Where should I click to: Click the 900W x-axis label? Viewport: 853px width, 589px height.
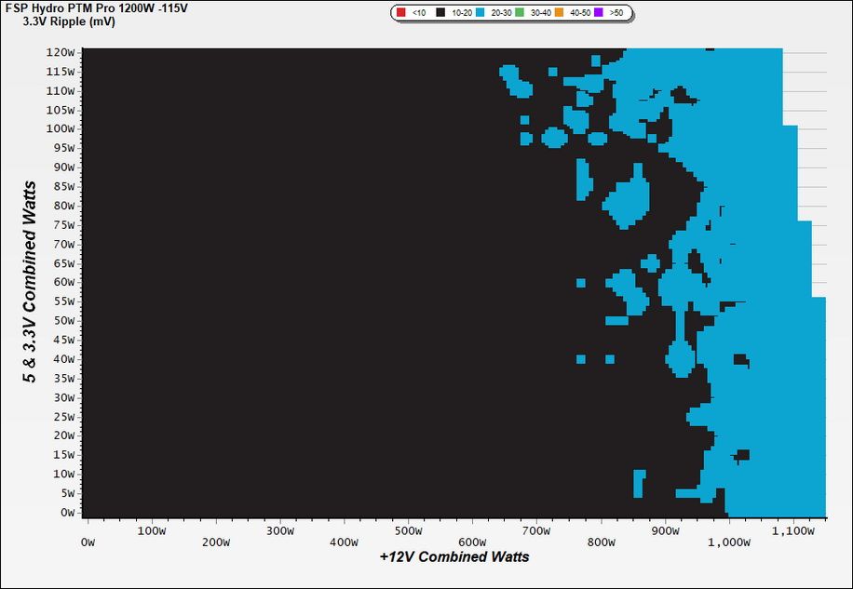665,531
